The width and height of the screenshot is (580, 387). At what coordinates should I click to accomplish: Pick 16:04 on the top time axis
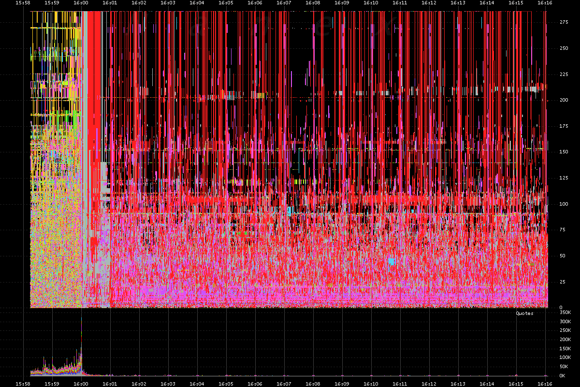[197, 3]
